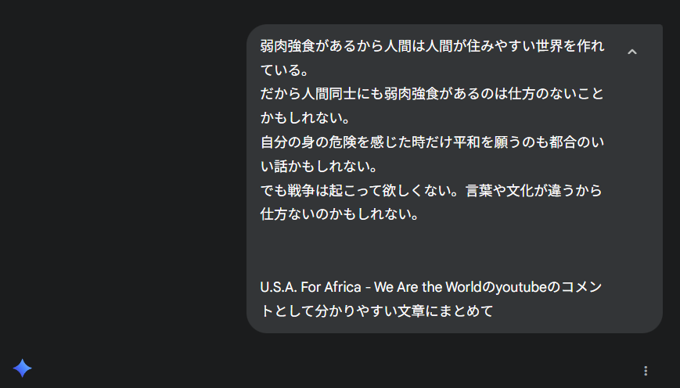Click the line starting with でも戦争は起こって
680x388 pixels.
pyautogui.click(x=431, y=190)
